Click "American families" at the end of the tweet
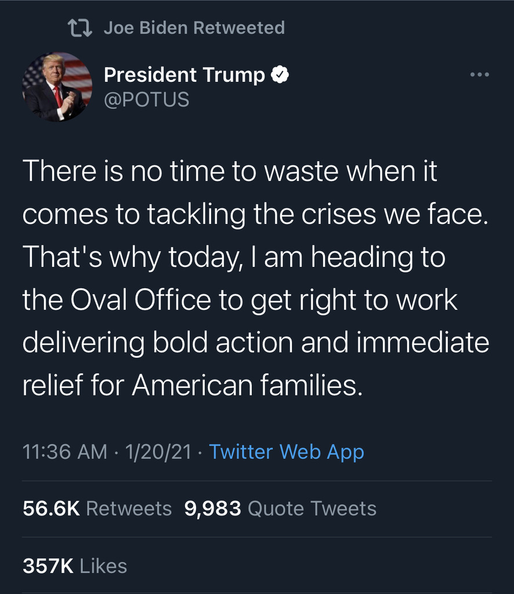 pos(247,385)
